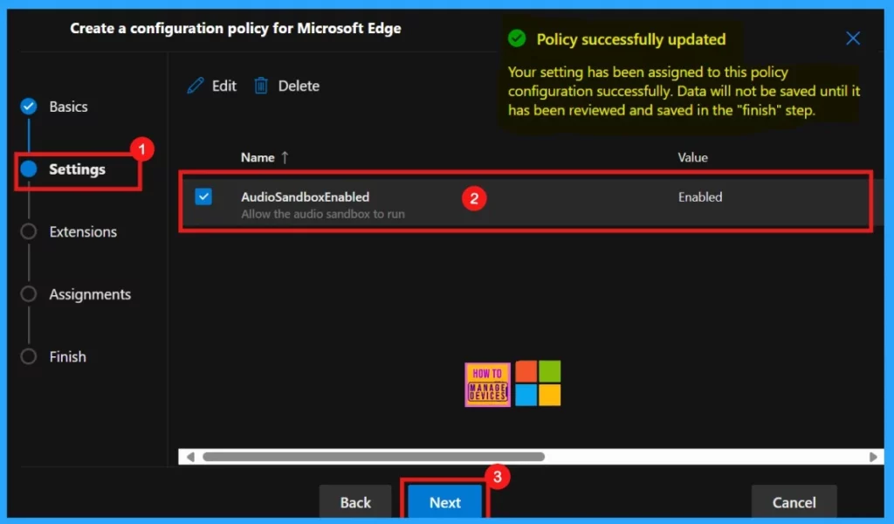The height and width of the screenshot is (524, 894).
Task: Click the Extensions step circle
Action: (29, 231)
